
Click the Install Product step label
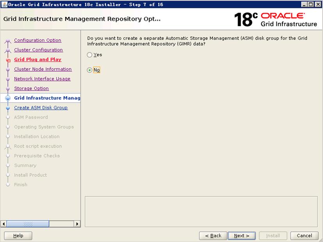[x=30, y=175]
